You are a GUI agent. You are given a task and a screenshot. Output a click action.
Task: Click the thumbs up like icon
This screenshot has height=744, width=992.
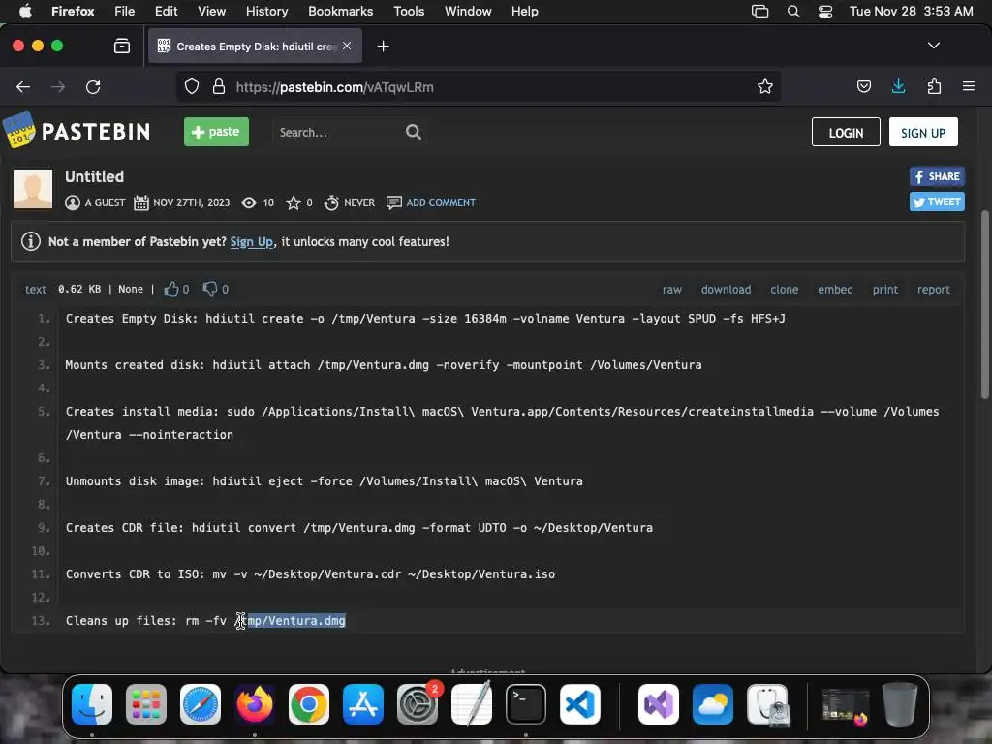click(x=170, y=289)
